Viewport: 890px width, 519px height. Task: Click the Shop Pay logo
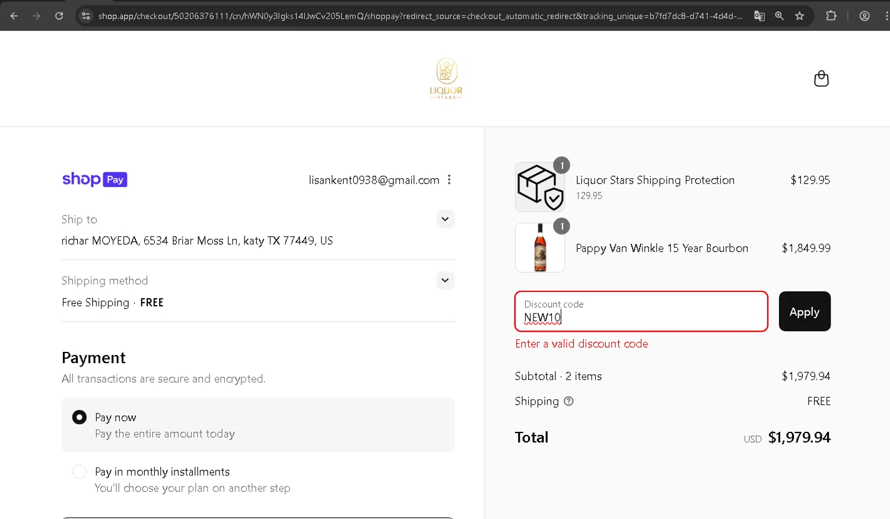(x=95, y=179)
